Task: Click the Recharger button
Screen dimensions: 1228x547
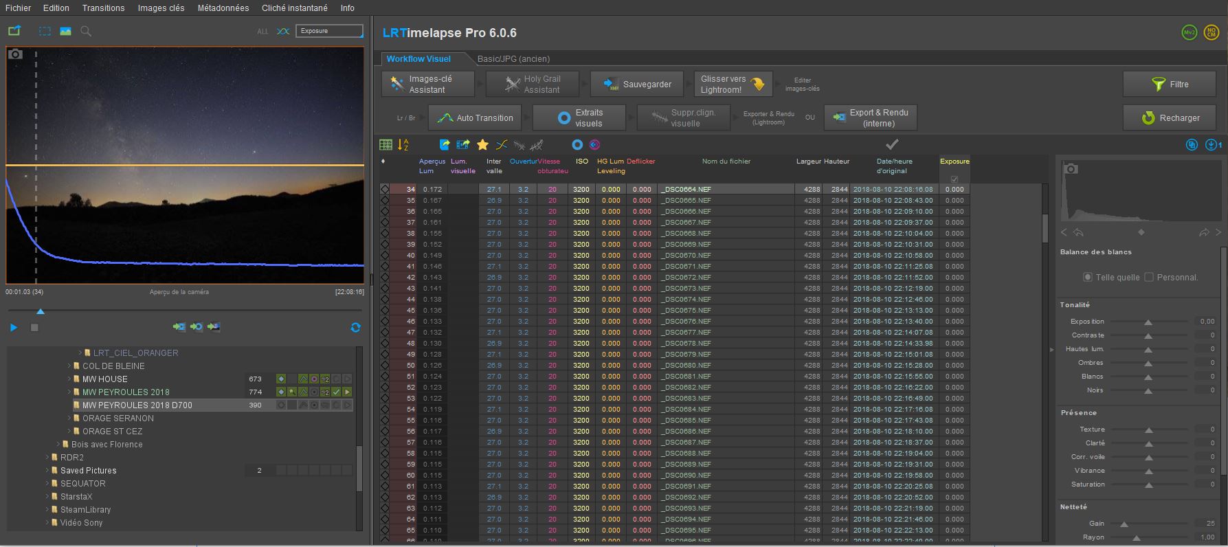Action: [x=1170, y=118]
